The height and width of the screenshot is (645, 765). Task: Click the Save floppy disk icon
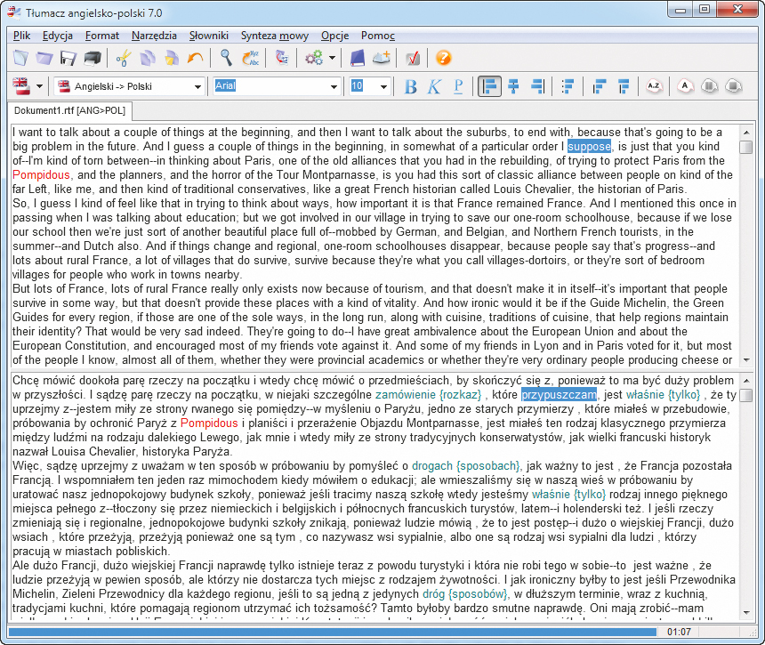pos(68,58)
